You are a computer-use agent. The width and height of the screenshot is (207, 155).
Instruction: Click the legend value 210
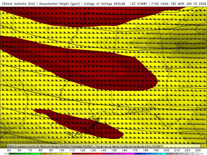[177, 150]
